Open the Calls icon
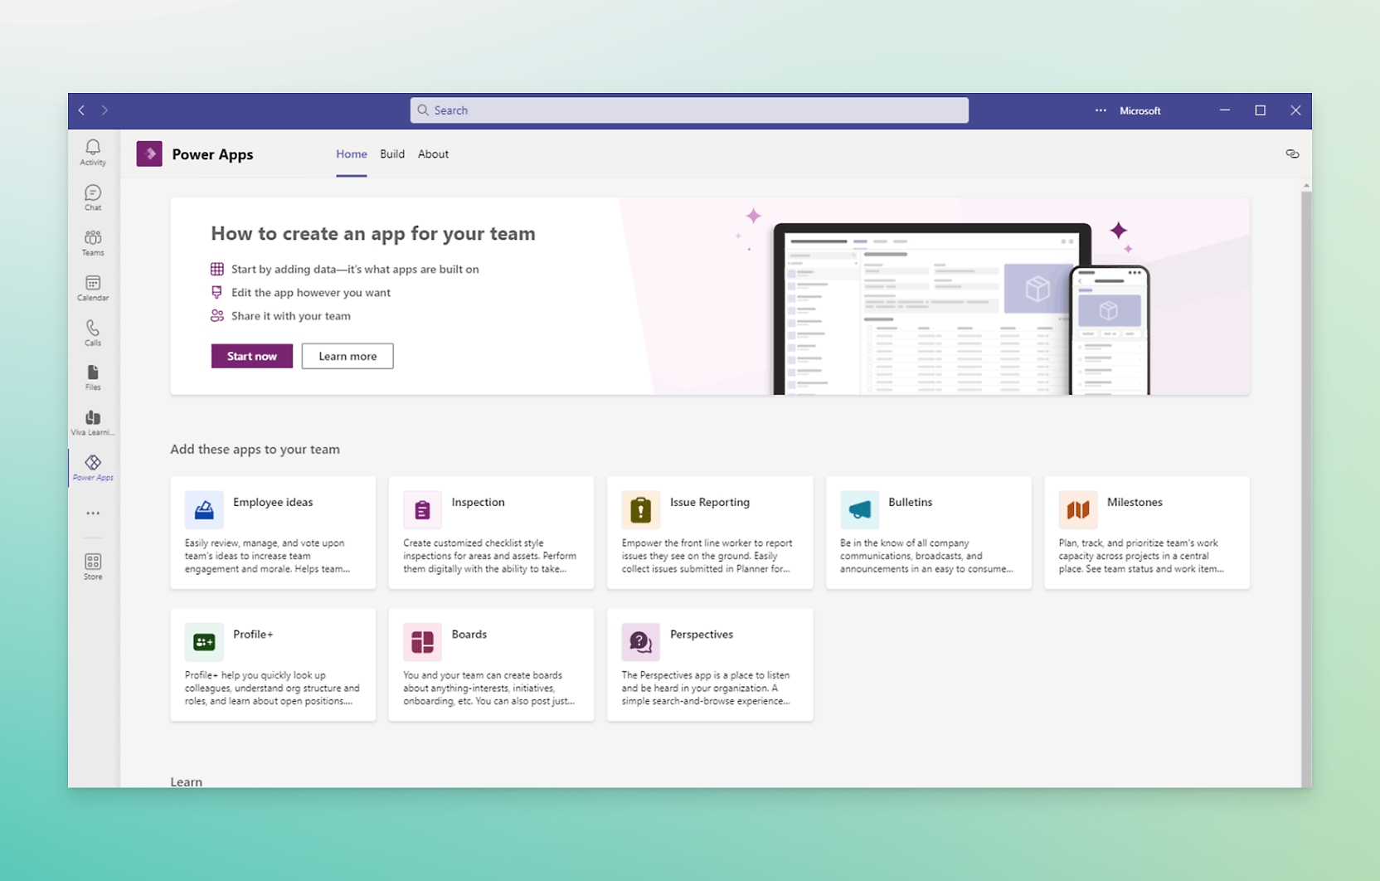 point(92,332)
